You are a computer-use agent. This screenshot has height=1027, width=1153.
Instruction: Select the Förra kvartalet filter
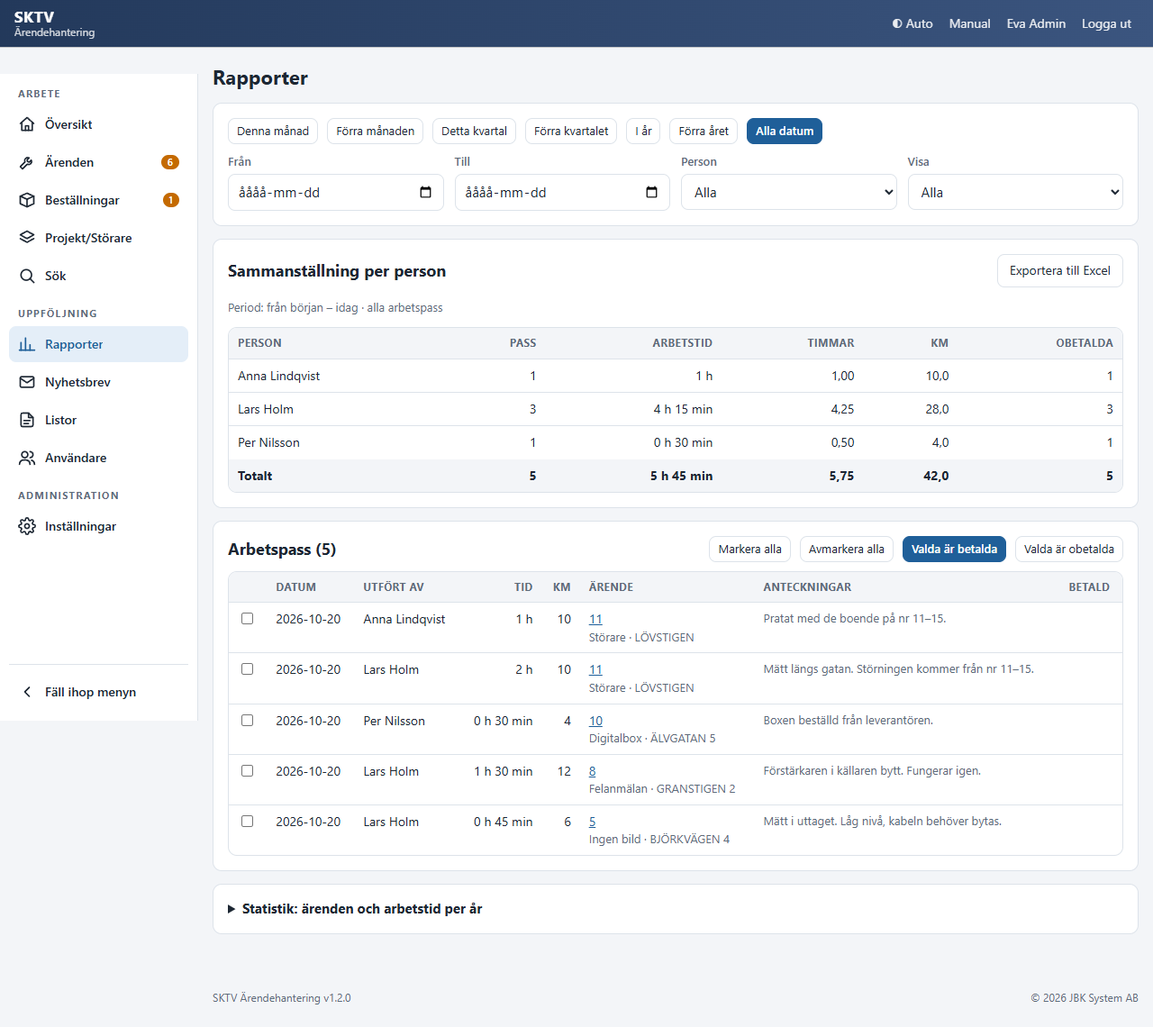click(x=571, y=131)
